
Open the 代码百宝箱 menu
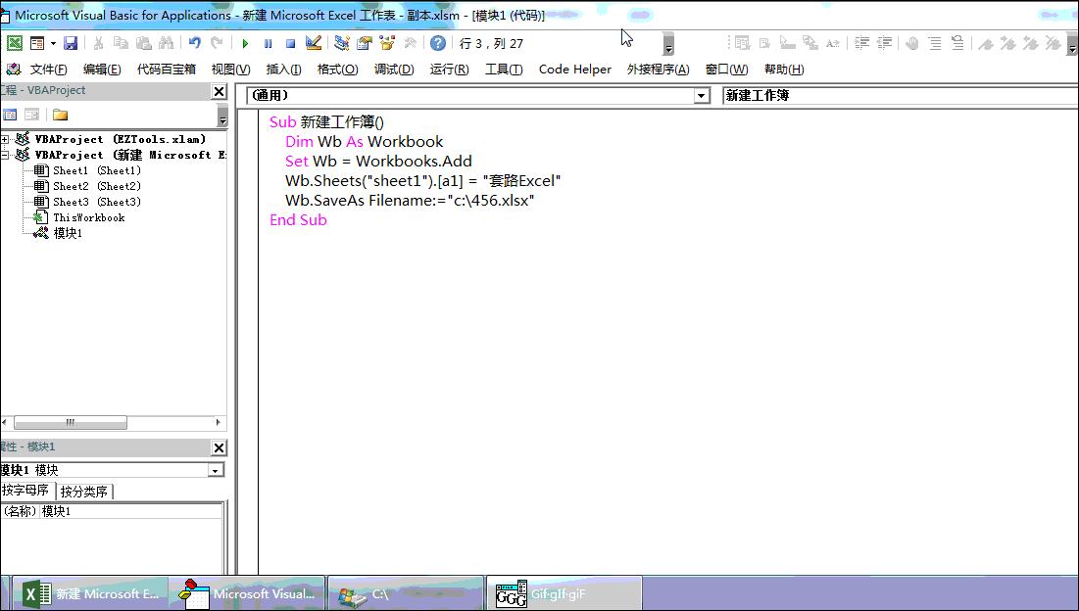click(166, 70)
